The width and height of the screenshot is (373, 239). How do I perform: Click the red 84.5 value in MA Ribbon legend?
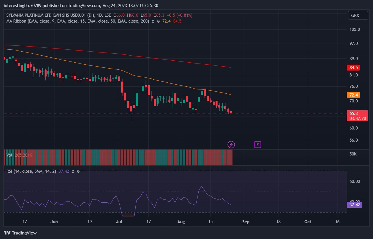pos(177,21)
